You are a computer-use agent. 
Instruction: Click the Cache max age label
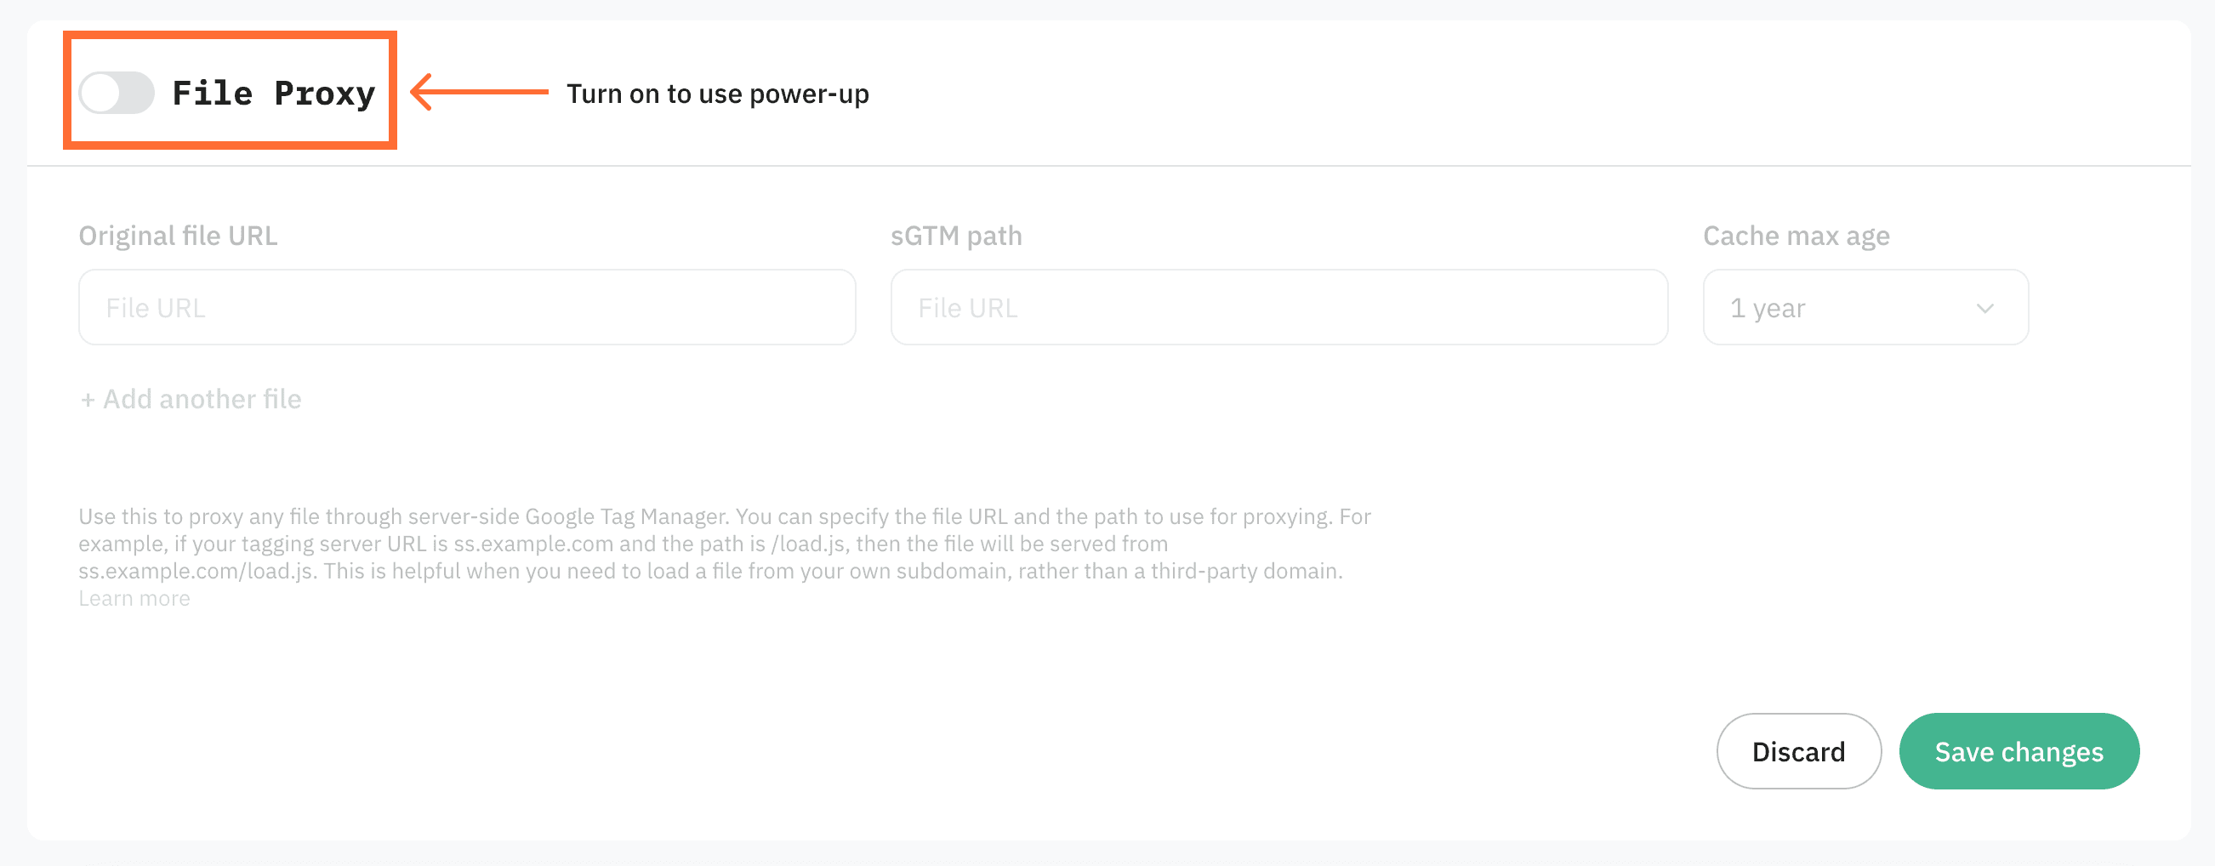click(1795, 235)
